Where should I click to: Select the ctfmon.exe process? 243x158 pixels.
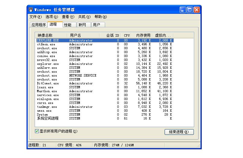105,44
